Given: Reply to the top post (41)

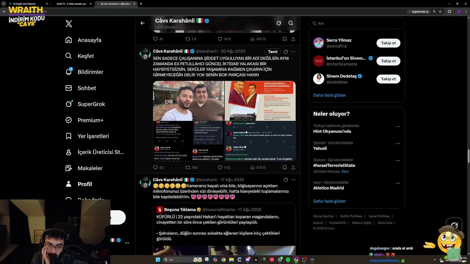Looking at the screenshot, I should click(158, 39).
